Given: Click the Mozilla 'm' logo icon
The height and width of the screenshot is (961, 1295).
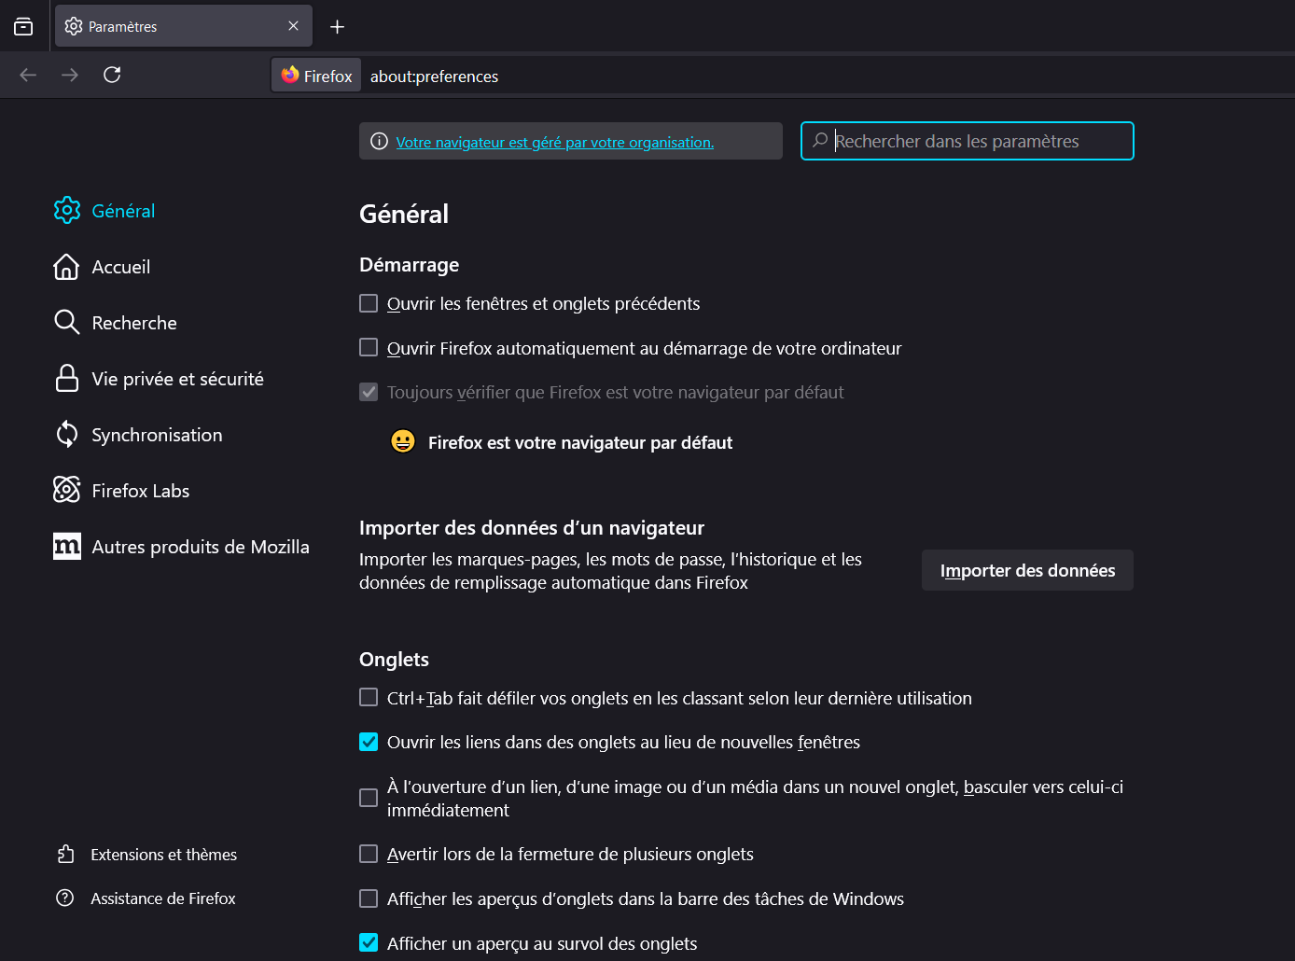Looking at the screenshot, I should pyautogui.click(x=67, y=547).
